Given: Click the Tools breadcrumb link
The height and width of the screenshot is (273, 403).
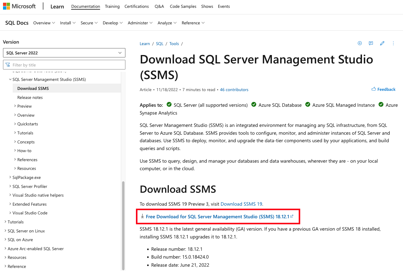Looking at the screenshot, I should tap(174, 44).
